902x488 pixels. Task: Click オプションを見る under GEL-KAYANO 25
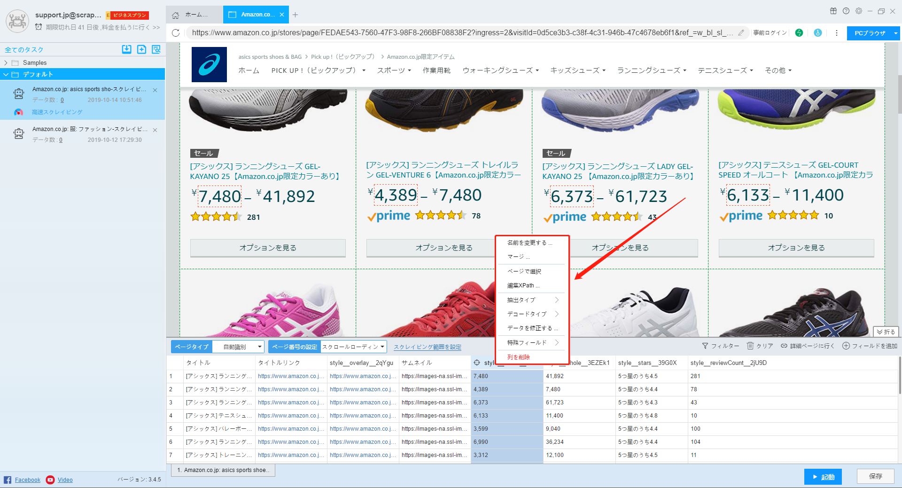[x=268, y=248]
